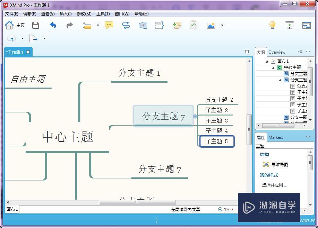Start brainstorming mode lightbulb

click(272, 25)
